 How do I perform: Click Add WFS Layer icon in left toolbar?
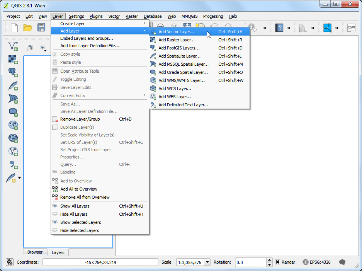coord(13,151)
